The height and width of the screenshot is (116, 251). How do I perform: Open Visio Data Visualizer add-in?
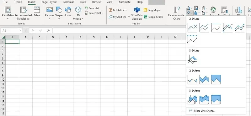[x=137, y=13]
